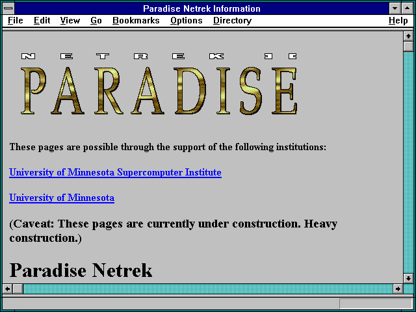416x312 pixels.
Task: Open the Edit menu
Action: point(42,21)
